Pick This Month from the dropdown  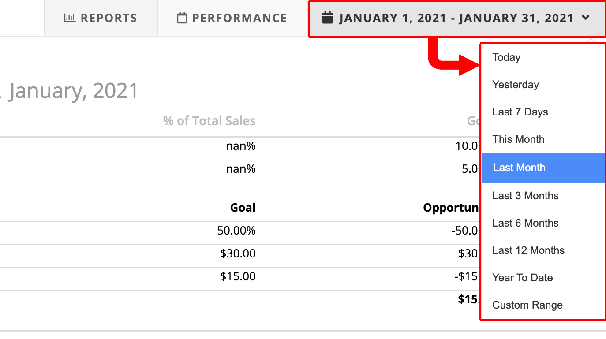click(518, 139)
